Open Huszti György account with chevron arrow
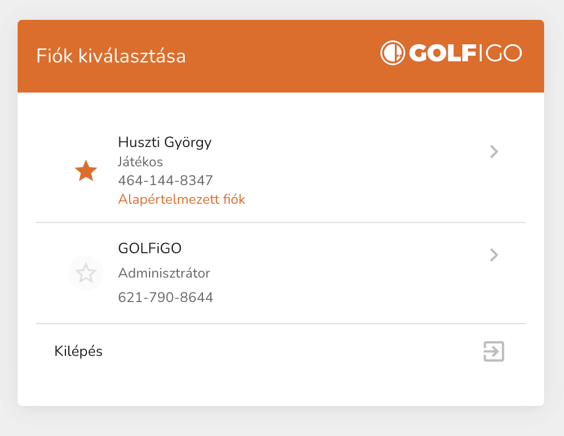 click(494, 152)
